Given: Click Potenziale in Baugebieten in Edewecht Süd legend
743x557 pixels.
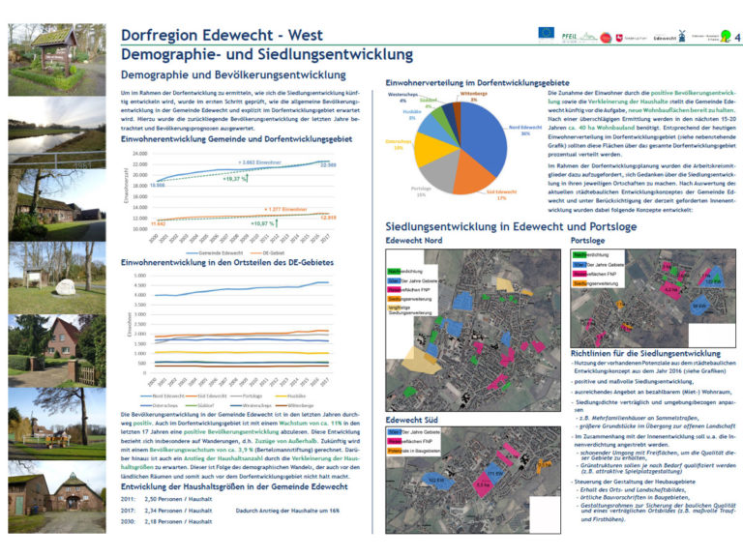Looking at the screenshot, I should pyautogui.click(x=414, y=451).
